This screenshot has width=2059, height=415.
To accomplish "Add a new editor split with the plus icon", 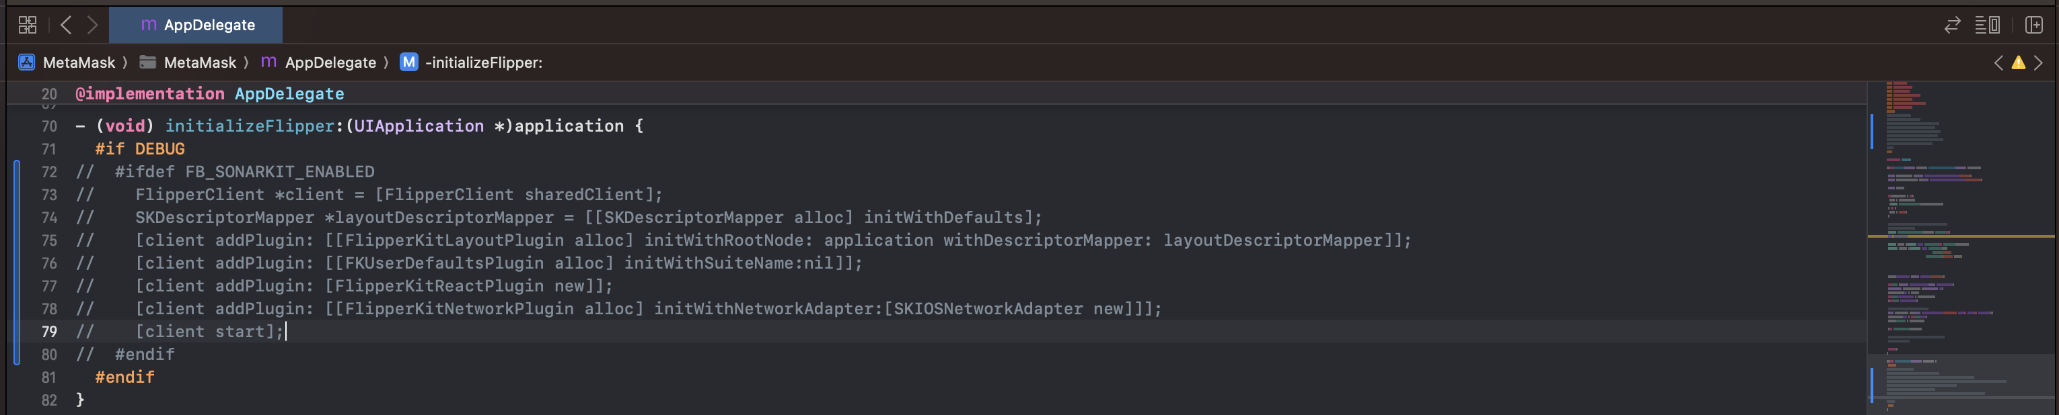I will tap(2033, 25).
